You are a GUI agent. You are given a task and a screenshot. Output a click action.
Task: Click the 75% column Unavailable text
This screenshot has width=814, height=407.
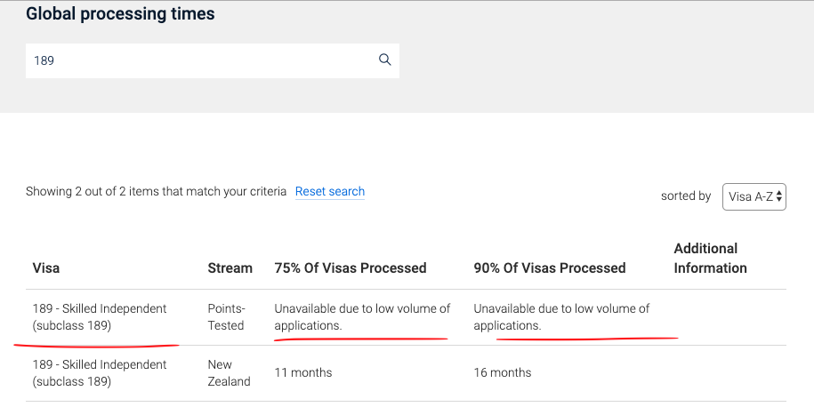[x=362, y=316]
